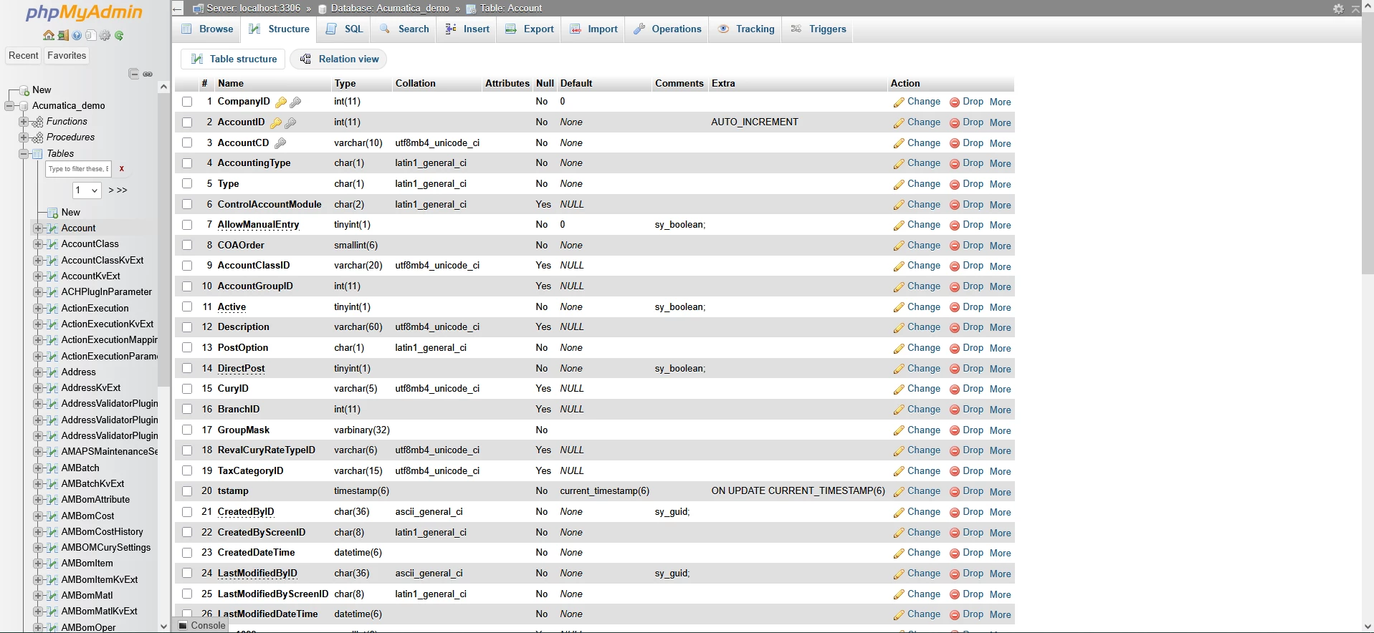Open the Triggers tab

[x=819, y=29]
